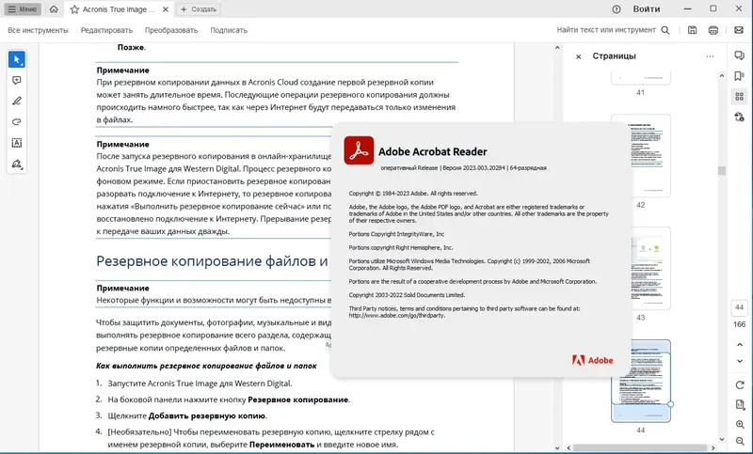753x454 pixels.
Task: Print the document with printer icon
Action: point(713,30)
